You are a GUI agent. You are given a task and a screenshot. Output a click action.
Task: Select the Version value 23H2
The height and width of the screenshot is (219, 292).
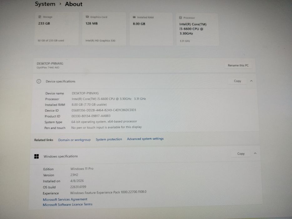(x=74, y=175)
